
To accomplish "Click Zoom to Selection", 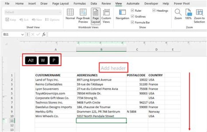I will (x=199, y=16).
